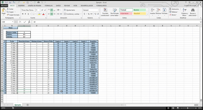Viewport: 203px width, 110px height.
Task: Expand the cell styles gallery
Action: pos(147,14)
